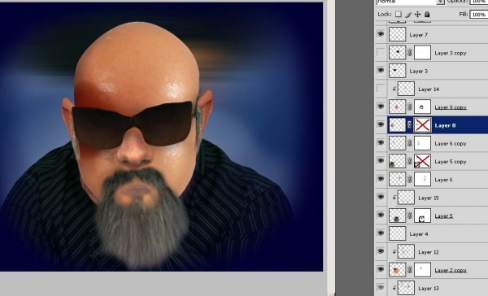Toggle visibility of Layer 6
This screenshot has width=488, height=296.
click(x=381, y=179)
